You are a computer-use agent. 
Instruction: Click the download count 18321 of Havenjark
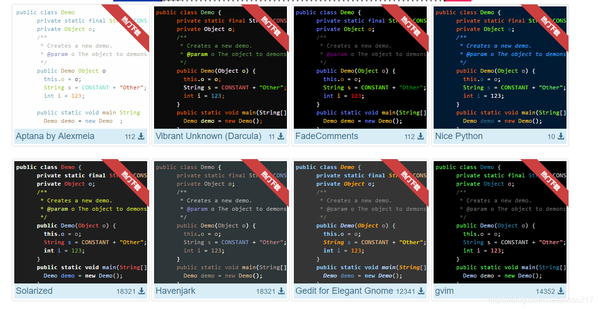(266, 291)
